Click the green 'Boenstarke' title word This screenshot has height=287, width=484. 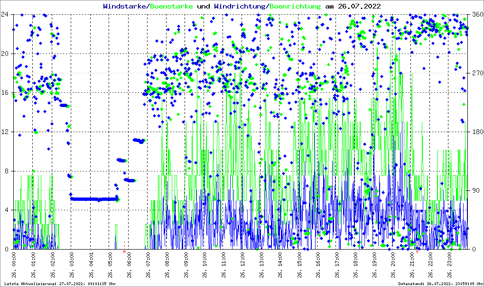pyautogui.click(x=171, y=6)
